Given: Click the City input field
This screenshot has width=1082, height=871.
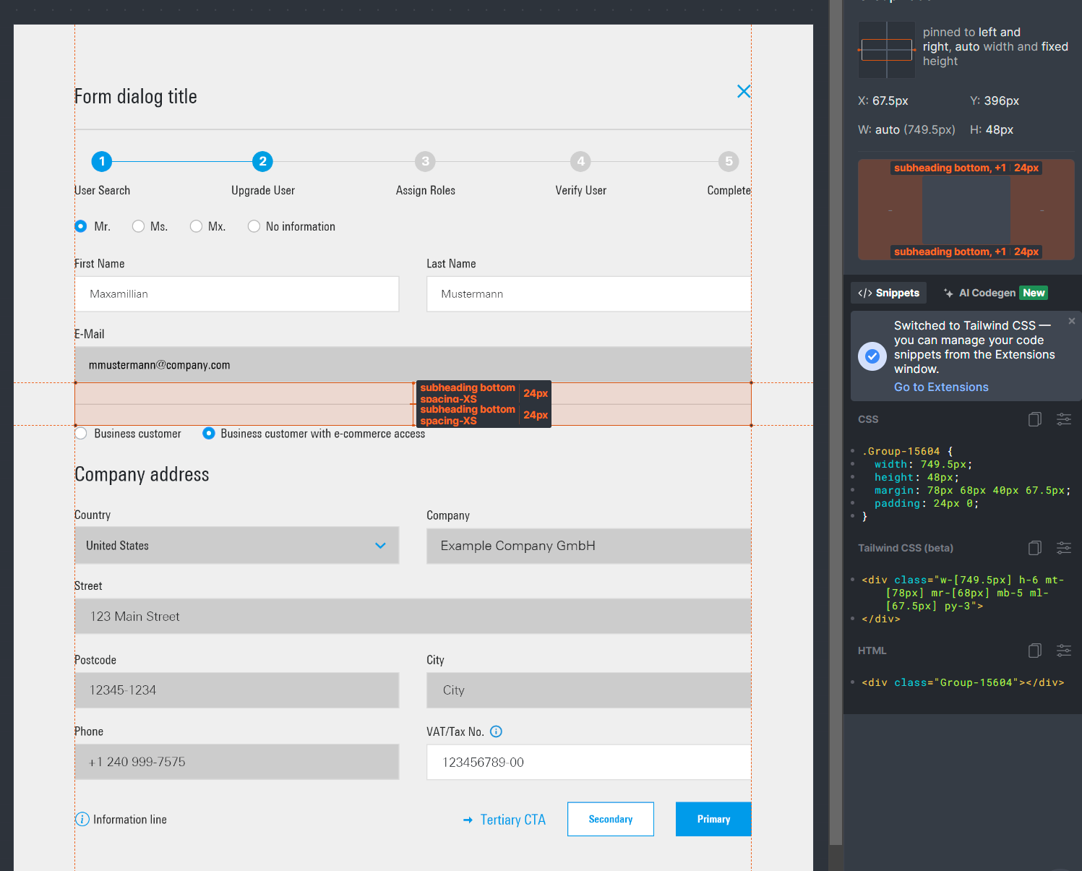Looking at the screenshot, I should click(x=589, y=690).
